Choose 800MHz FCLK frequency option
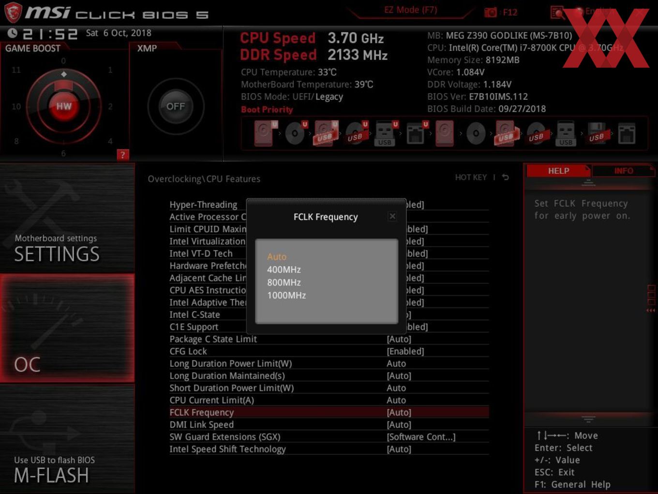 284,282
